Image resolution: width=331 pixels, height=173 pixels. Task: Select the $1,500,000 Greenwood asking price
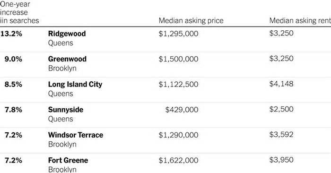click(178, 59)
